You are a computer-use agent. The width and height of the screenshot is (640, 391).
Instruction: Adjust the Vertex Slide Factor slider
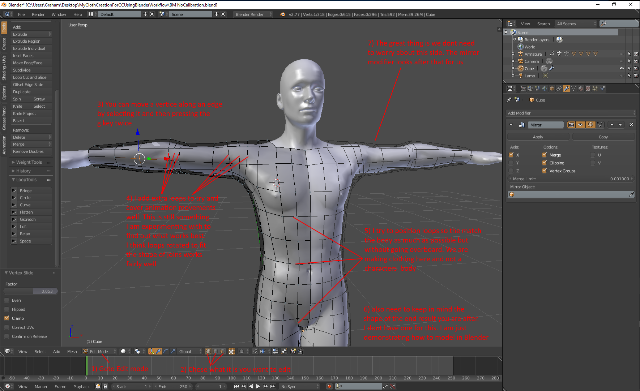pyautogui.click(x=31, y=291)
